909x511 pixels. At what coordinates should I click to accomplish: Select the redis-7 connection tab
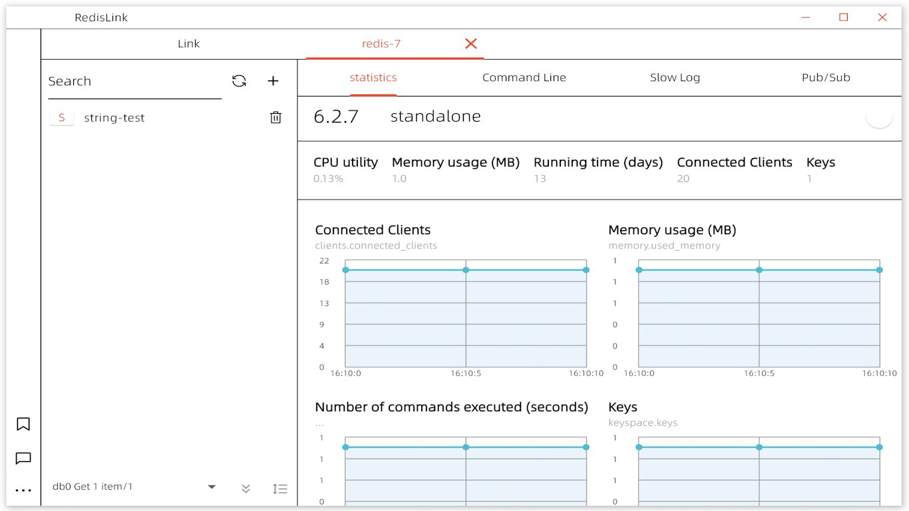click(381, 44)
